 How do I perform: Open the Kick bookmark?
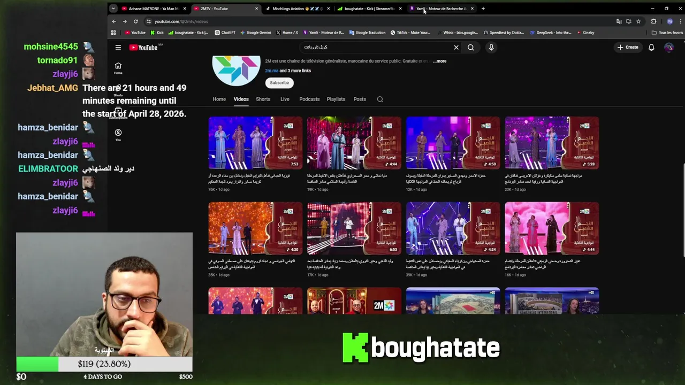(x=157, y=33)
